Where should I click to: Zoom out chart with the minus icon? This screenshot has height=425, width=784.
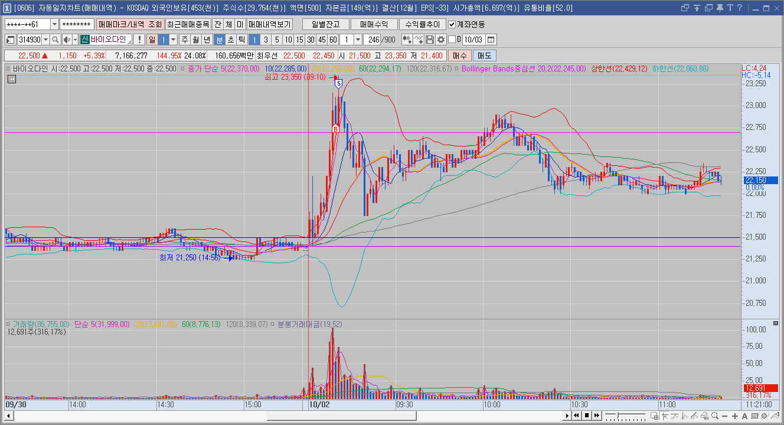(725, 416)
